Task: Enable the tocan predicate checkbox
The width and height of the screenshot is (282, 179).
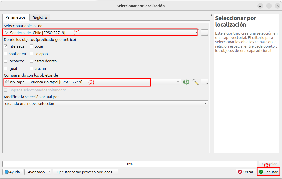Action: pyautogui.click(x=32, y=46)
